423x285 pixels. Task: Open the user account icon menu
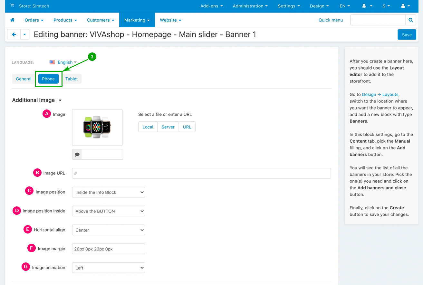pyautogui.click(x=405, y=6)
